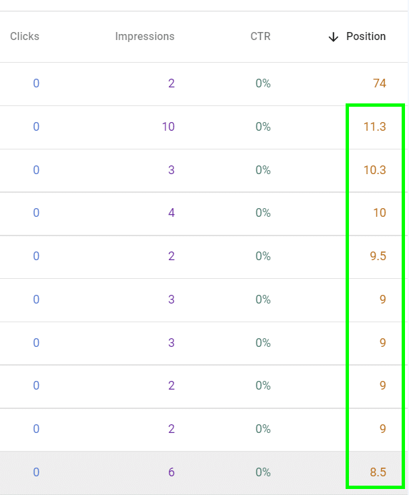Select the impressions value of 4
This screenshot has width=409, height=495.
click(171, 213)
